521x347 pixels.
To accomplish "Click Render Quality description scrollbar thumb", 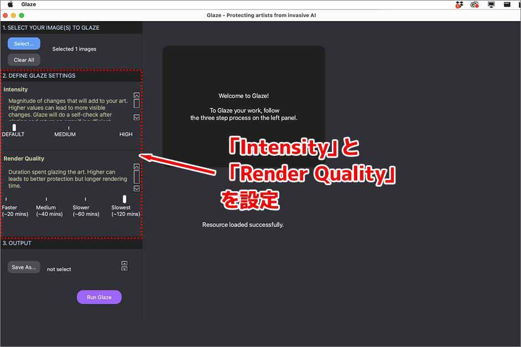I will 137,177.
